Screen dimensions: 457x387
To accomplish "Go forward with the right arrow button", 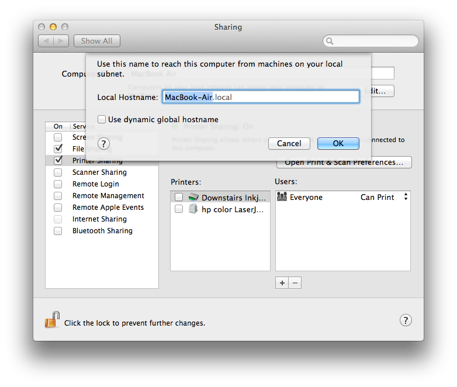I will (61, 41).
